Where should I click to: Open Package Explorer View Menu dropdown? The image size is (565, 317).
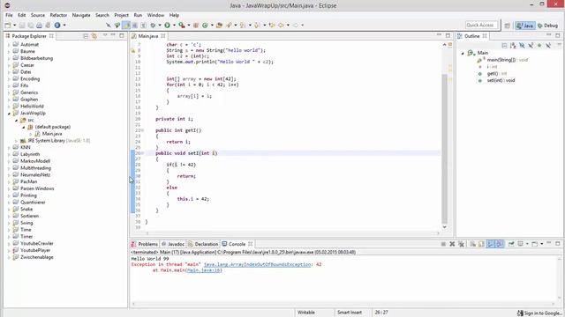105,35
